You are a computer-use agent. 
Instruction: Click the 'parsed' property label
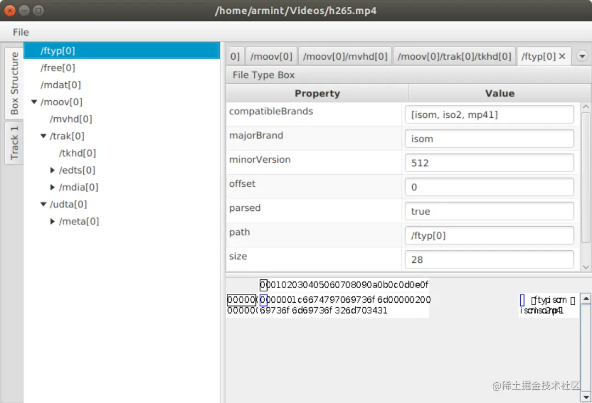coord(244,208)
